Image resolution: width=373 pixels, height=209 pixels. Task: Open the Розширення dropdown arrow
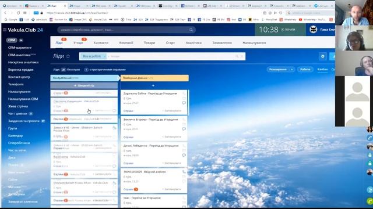tap(292, 70)
